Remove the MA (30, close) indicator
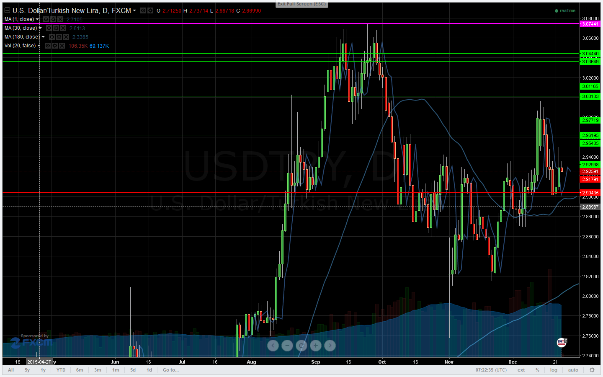The image size is (603, 377). coord(63,28)
